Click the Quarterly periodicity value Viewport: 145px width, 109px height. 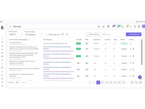tap(97, 49)
